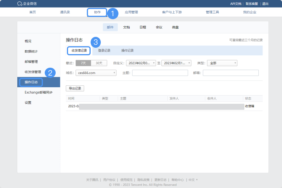Open 设置 in the sidebar
Viewport: 282px width, 188px height.
(28, 103)
